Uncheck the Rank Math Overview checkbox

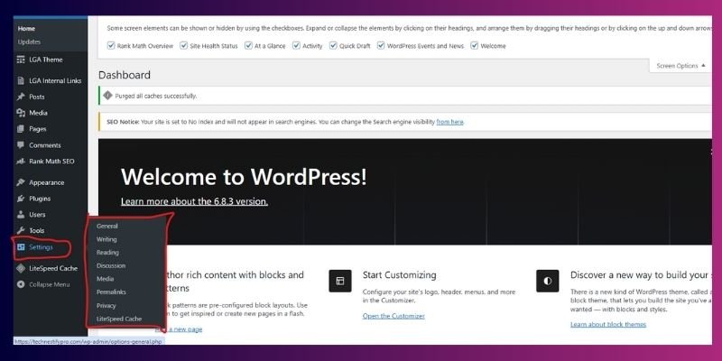click(110, 46)
